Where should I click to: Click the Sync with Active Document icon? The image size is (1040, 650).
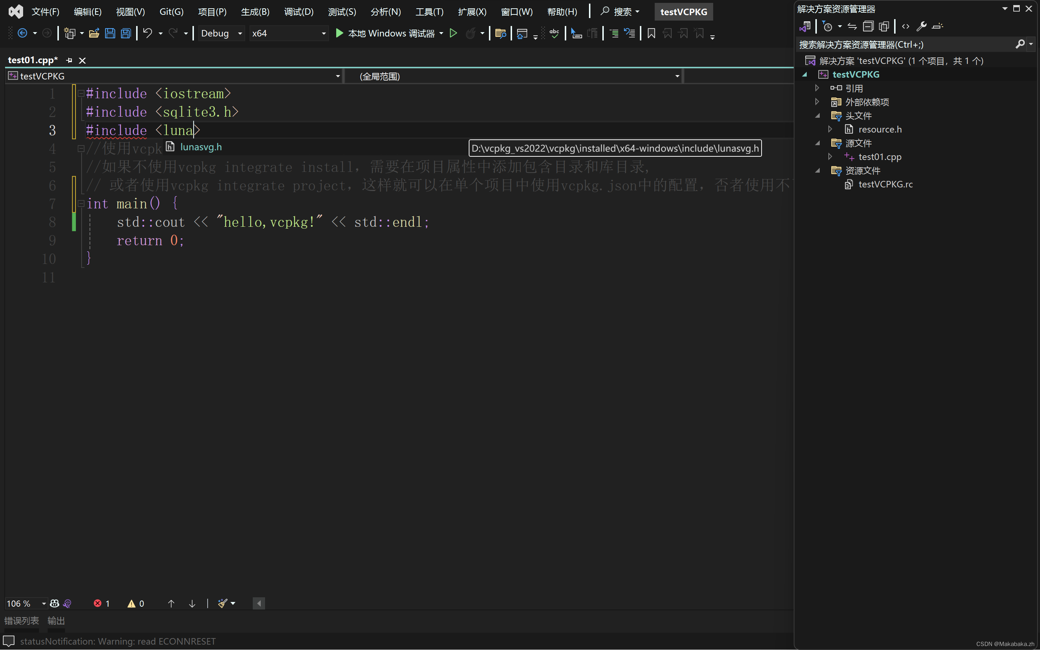pyautogui.click(x=852, y=26)
